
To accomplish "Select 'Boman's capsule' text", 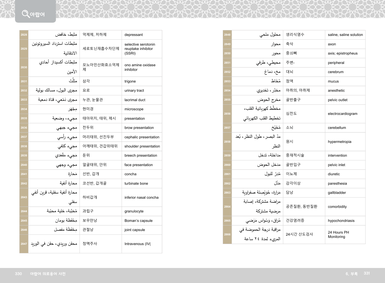I will [x=138, y=221].
